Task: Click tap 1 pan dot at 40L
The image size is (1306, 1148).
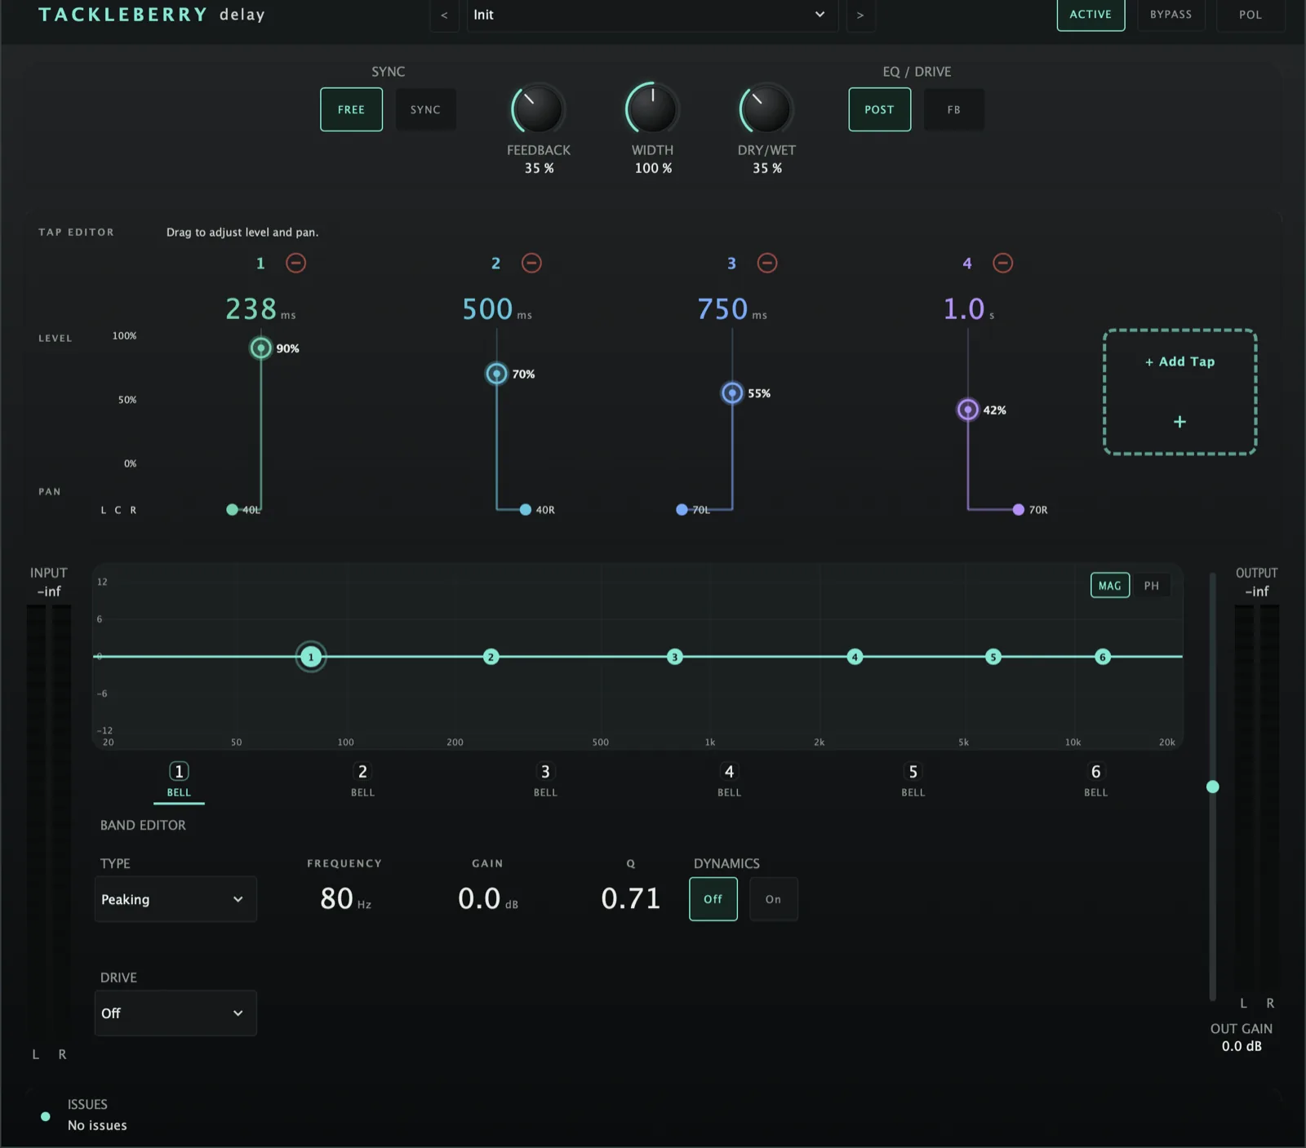Action: tap(232, 510)
